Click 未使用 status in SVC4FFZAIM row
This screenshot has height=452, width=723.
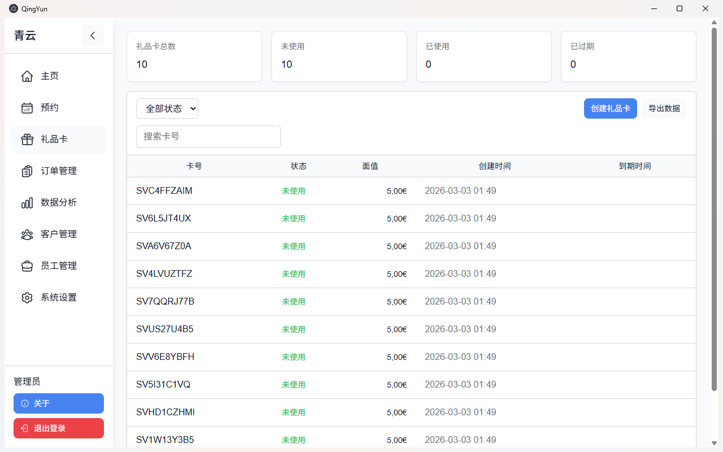click(294, 191)
